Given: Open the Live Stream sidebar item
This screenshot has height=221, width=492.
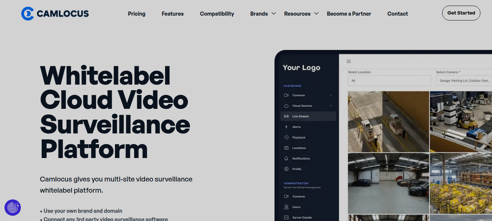Looking at the screenshot, I should [308, 116].
